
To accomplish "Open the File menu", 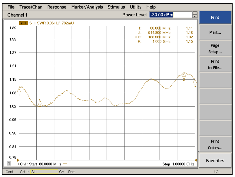I will tap(11, 7).
